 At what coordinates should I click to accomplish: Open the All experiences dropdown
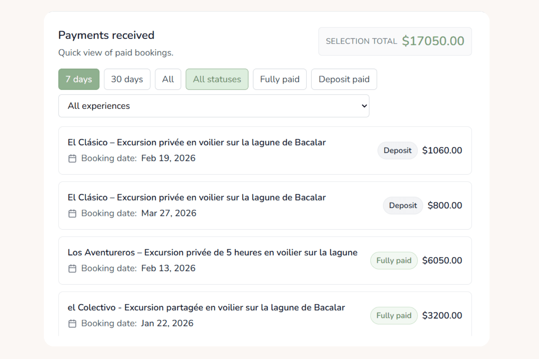(x=213, y=106)
